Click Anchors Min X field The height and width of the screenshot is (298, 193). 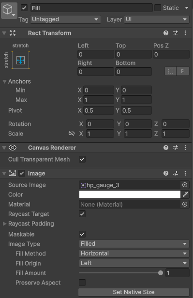[x=98, y=90]
